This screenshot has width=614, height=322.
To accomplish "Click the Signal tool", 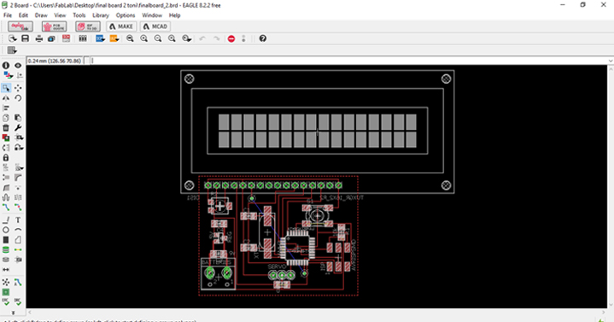I will (x=18, y=249).
